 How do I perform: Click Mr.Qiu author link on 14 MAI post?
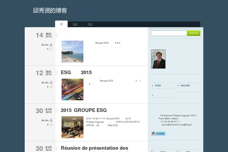click(x=45, y=45)
